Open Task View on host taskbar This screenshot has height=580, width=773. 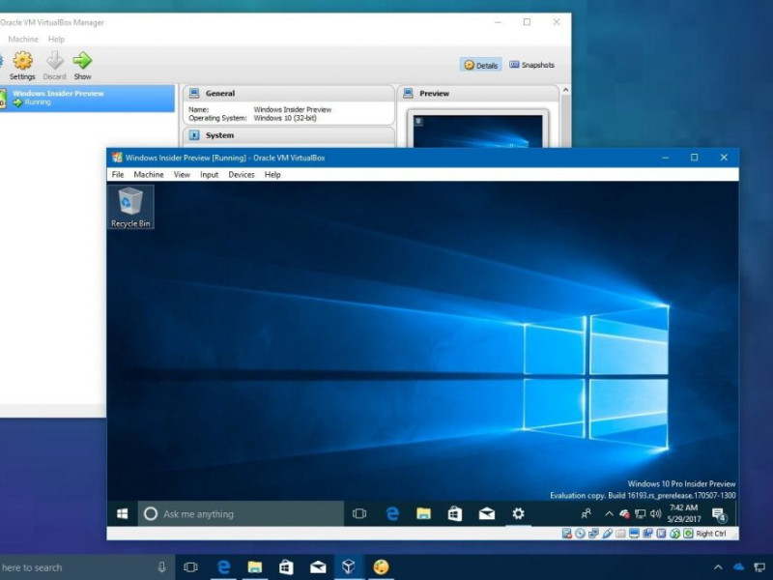pyautogui.click(x=190, y=567)
